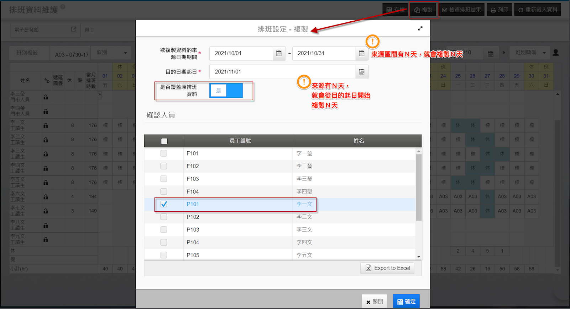Click the 列印 print button
The height and width of the screenshot is (309, 570).
click(x=500, y=10)
